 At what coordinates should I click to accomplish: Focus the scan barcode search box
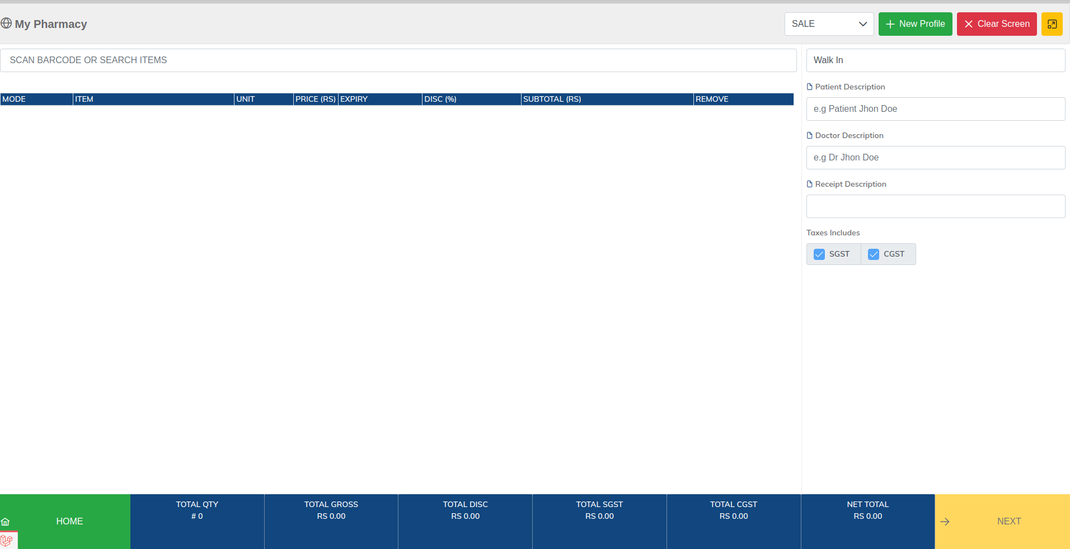point(398,60)
